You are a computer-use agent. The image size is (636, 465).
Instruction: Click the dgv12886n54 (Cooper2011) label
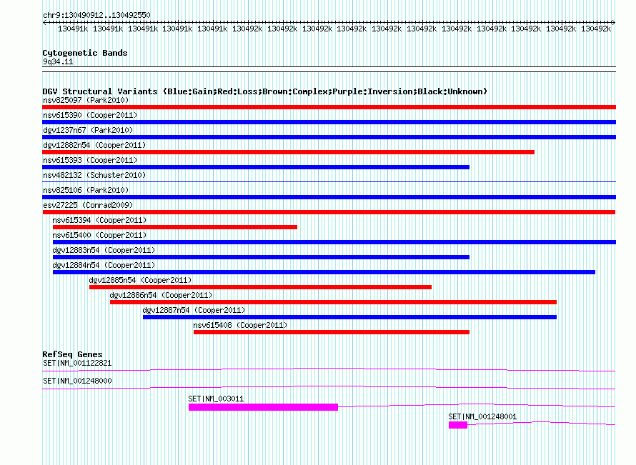pos(161,295)
